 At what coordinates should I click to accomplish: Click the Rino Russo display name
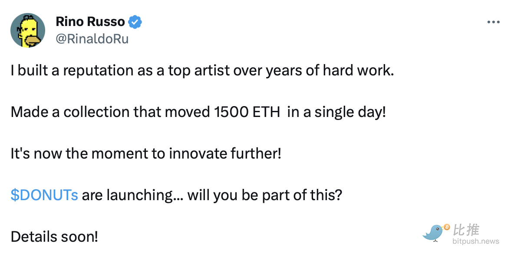coord(90,22)
